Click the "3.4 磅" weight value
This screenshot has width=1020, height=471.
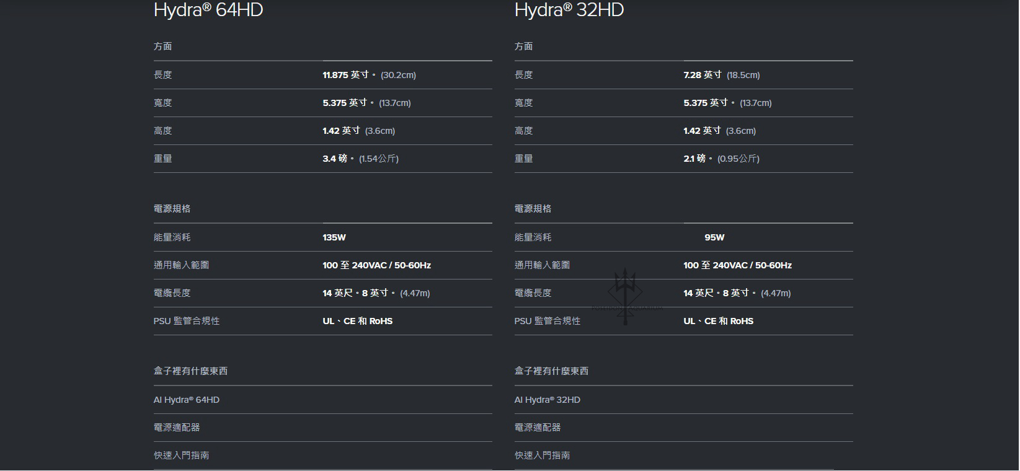339,159
